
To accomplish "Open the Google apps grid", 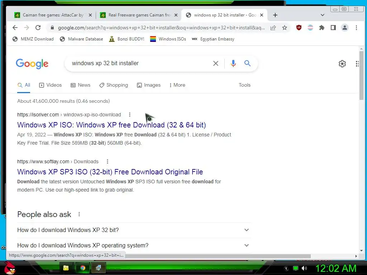I will [x=357, y=64].
